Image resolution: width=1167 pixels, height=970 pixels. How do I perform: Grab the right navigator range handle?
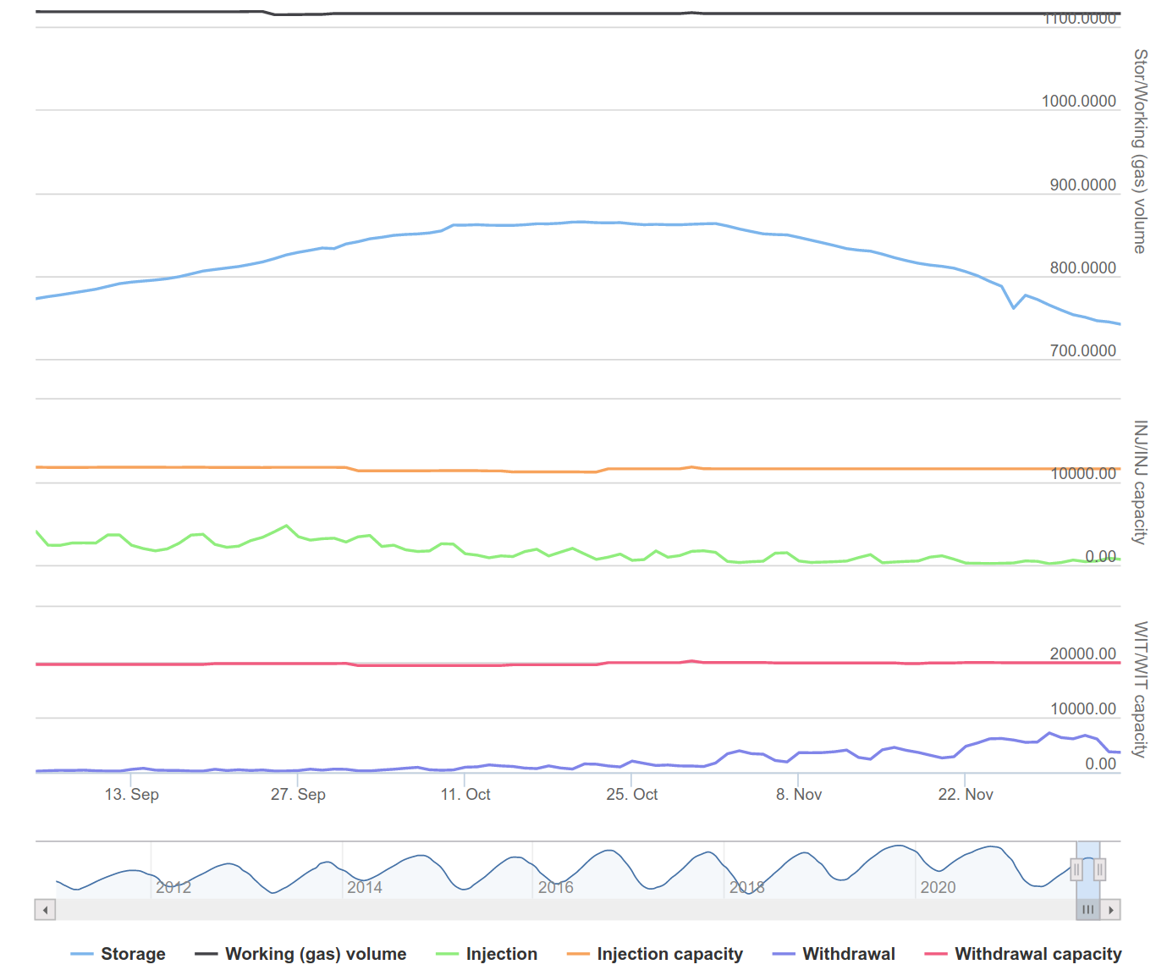(x=1099, y=869)
